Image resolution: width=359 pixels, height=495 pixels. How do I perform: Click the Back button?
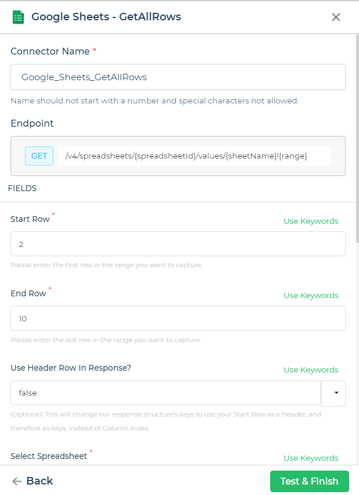(x=32, y=481)
